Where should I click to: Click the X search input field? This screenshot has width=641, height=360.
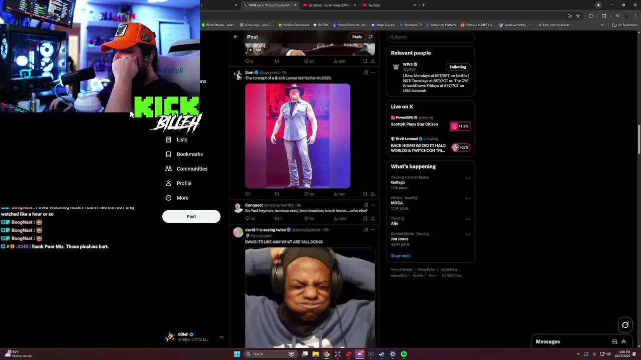(430, 37)
